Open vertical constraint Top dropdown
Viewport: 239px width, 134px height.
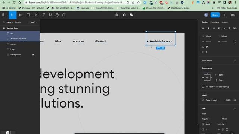221,80
